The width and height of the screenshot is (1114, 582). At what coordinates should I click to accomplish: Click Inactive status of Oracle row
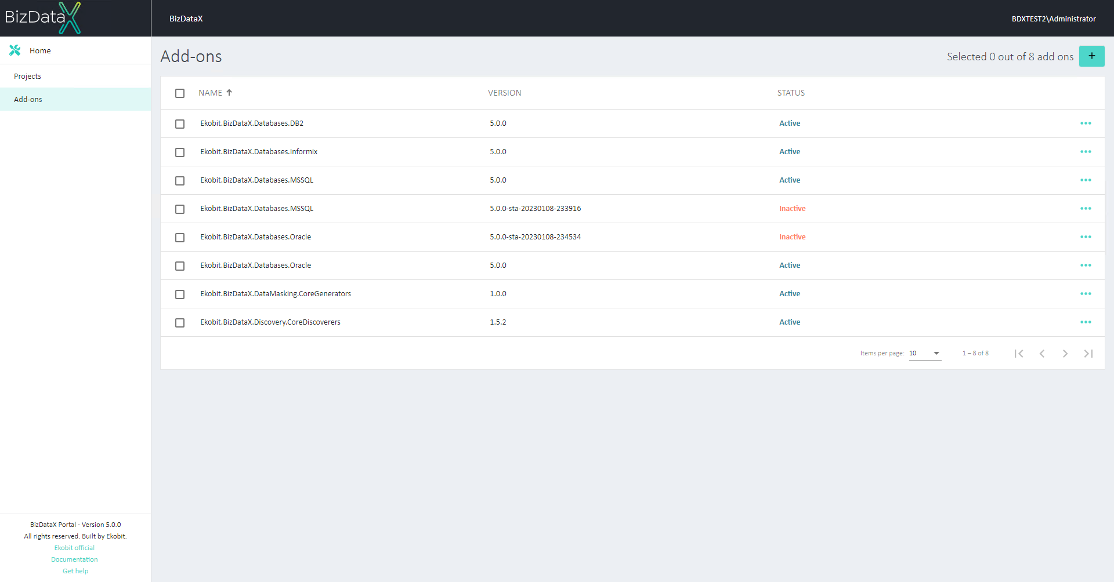pyautogui.click(x=792, y=237)
